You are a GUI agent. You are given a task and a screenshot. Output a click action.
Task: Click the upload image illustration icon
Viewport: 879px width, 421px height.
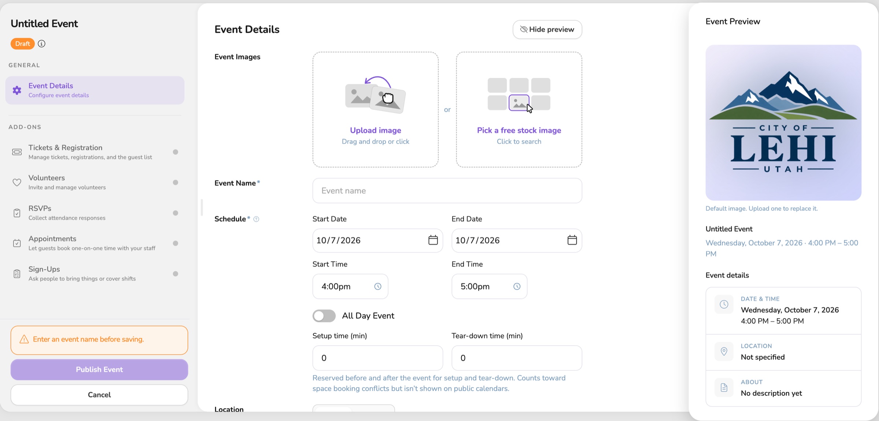tap(375, 95)
